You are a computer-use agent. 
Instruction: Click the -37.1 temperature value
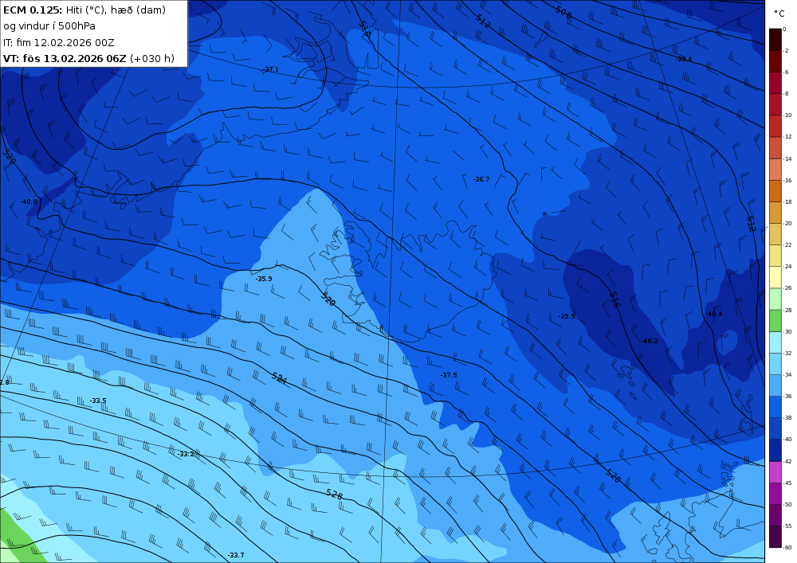pos(270,69)
